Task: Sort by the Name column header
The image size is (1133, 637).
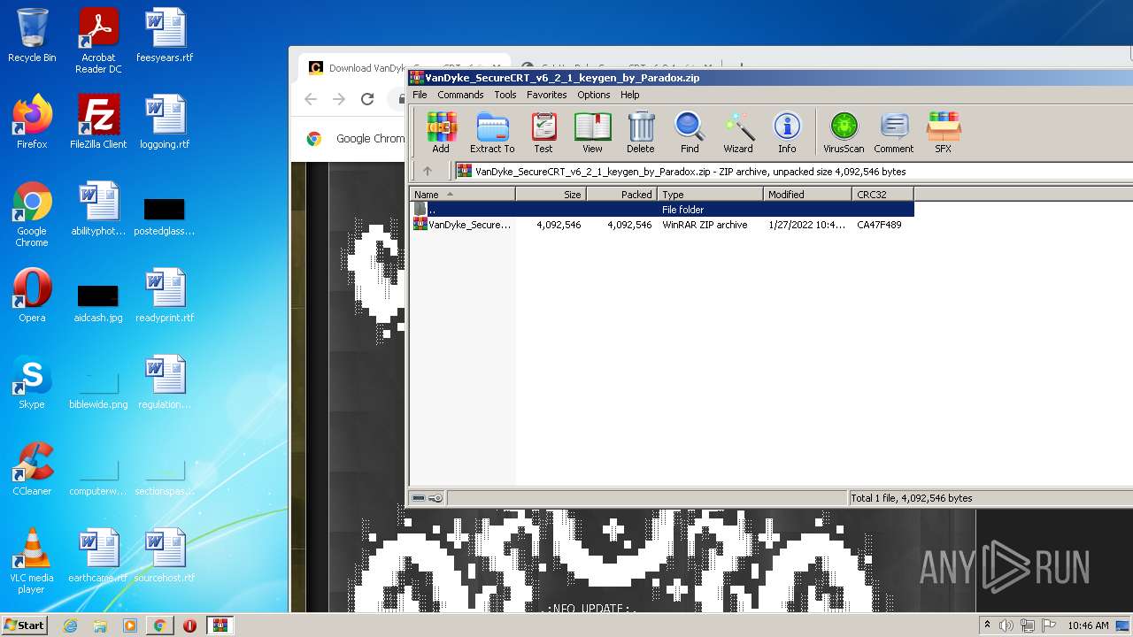Action: 462,195
